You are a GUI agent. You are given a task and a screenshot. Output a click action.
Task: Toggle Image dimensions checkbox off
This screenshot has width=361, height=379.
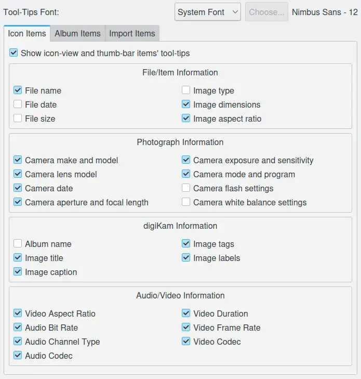point(186,104)
